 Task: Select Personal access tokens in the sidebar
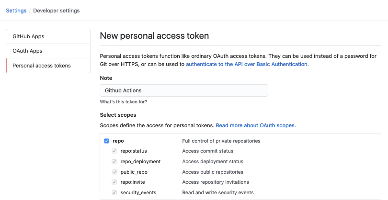pos(42,66)
